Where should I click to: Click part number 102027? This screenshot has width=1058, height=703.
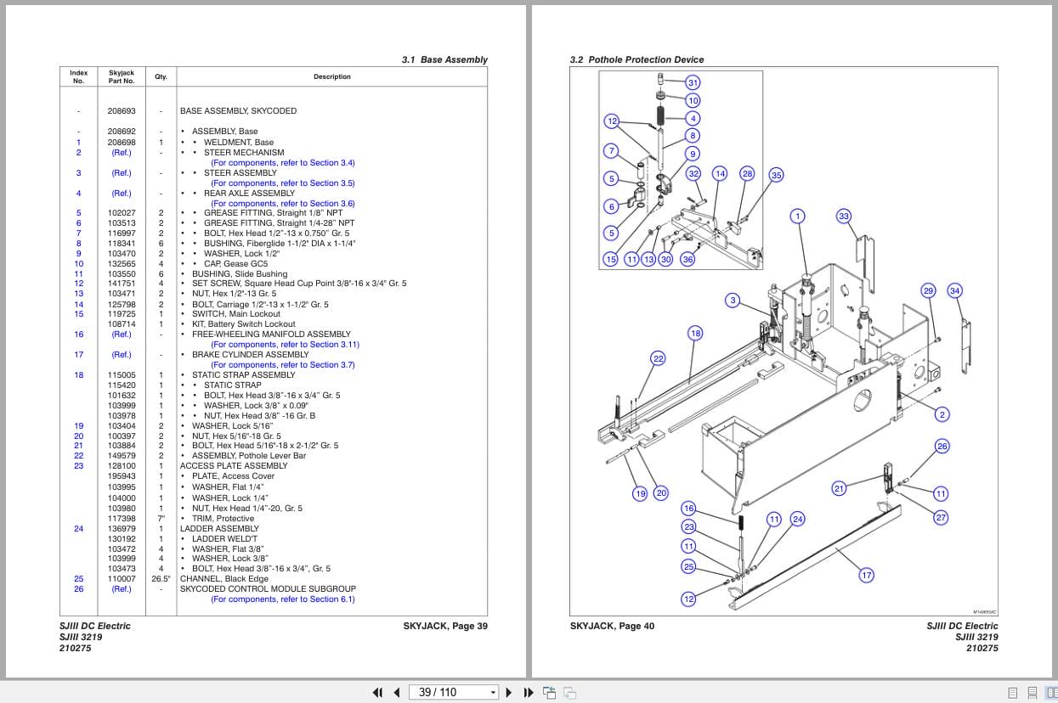click(122, 213)
